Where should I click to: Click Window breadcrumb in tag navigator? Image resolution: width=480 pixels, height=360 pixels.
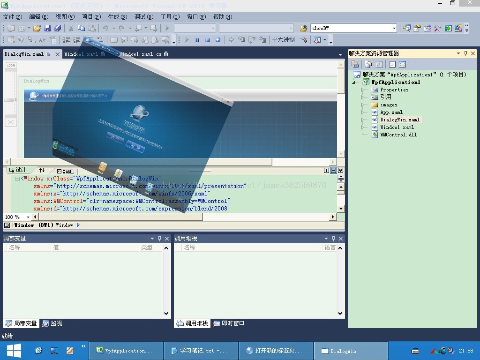pyautogui.click(x=64, y=225)
